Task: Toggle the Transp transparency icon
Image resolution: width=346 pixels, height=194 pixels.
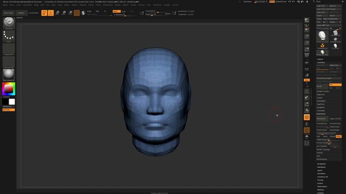Action: 307,124
